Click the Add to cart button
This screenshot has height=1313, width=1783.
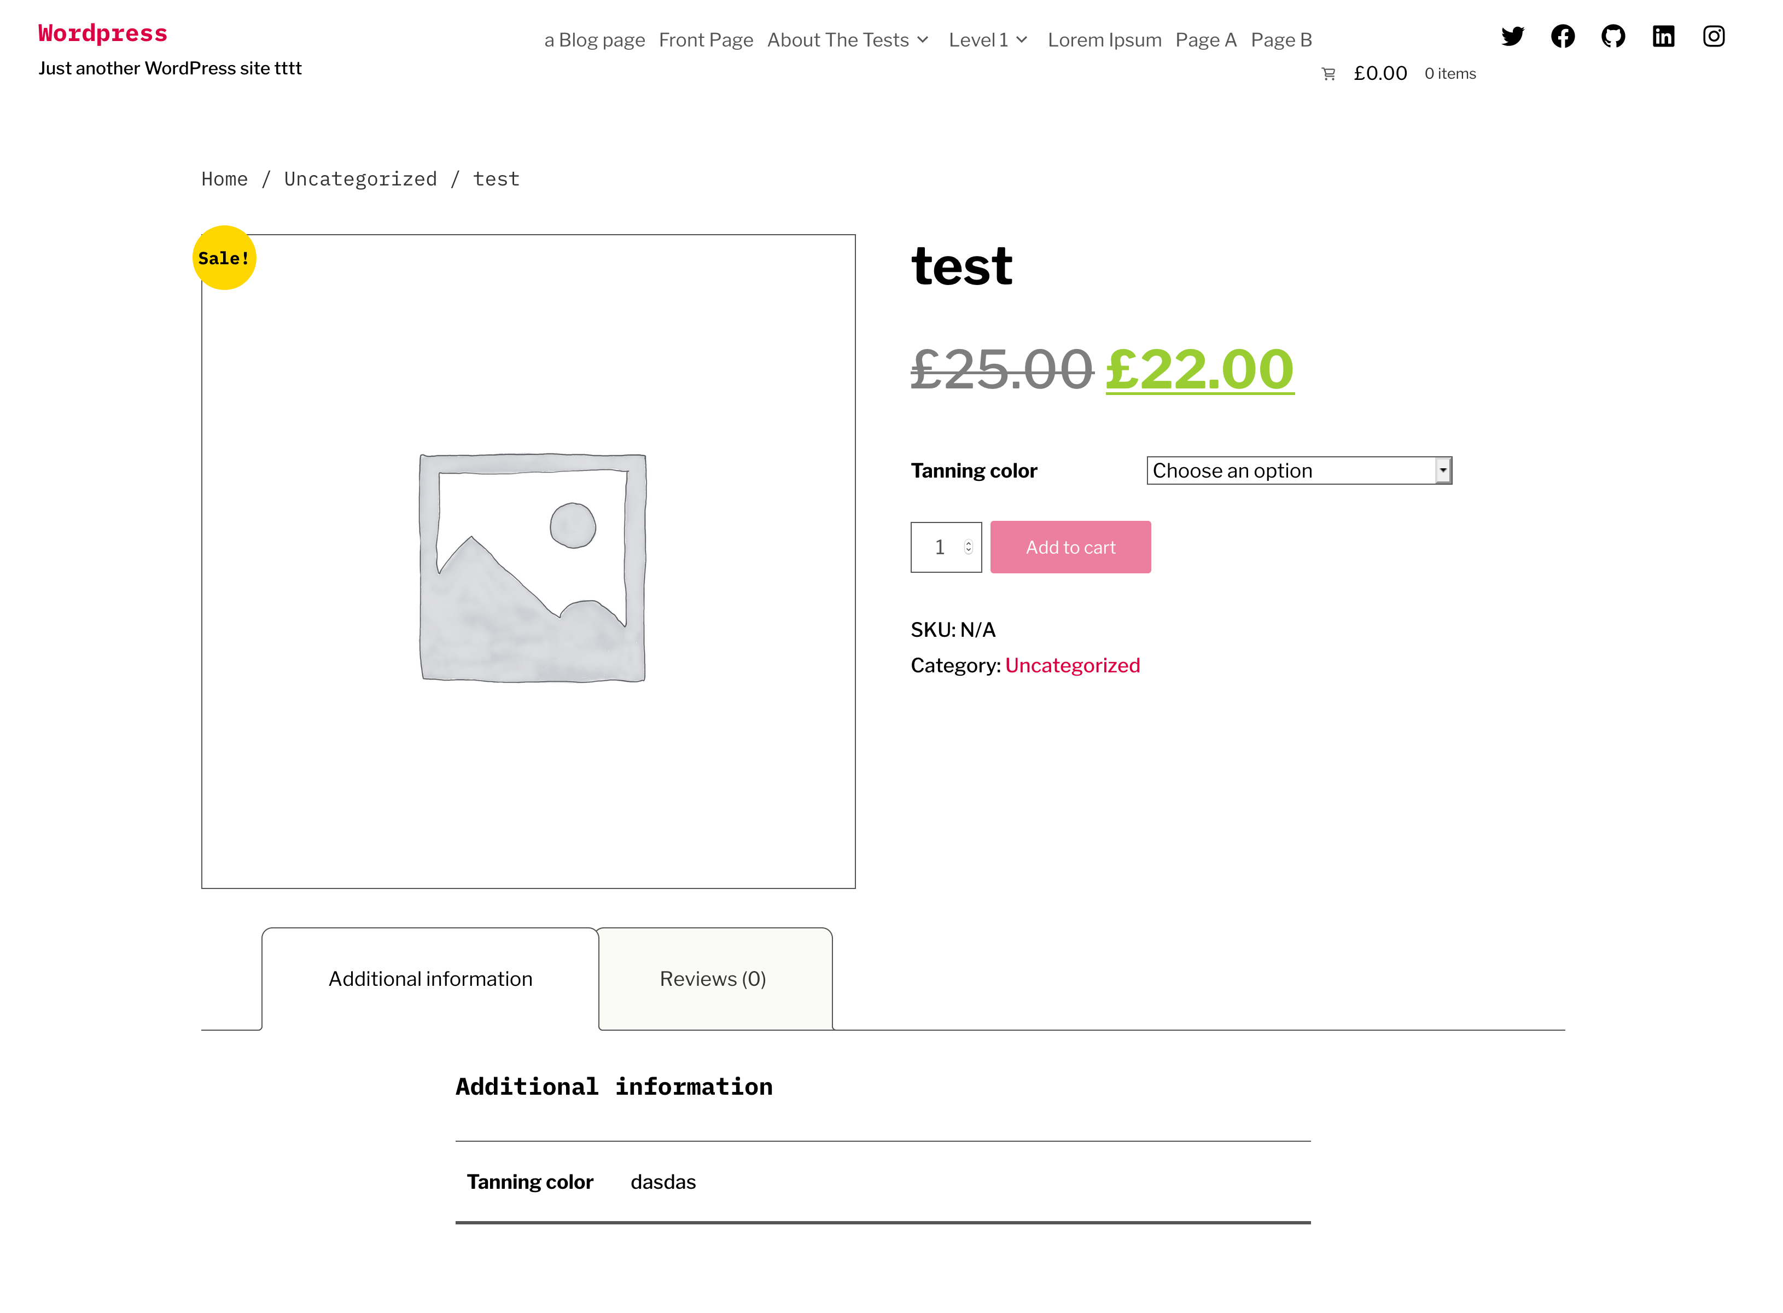1070,547
